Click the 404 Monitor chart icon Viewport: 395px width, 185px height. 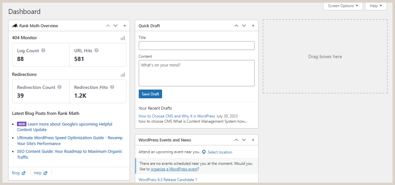(x=123, y=38)
